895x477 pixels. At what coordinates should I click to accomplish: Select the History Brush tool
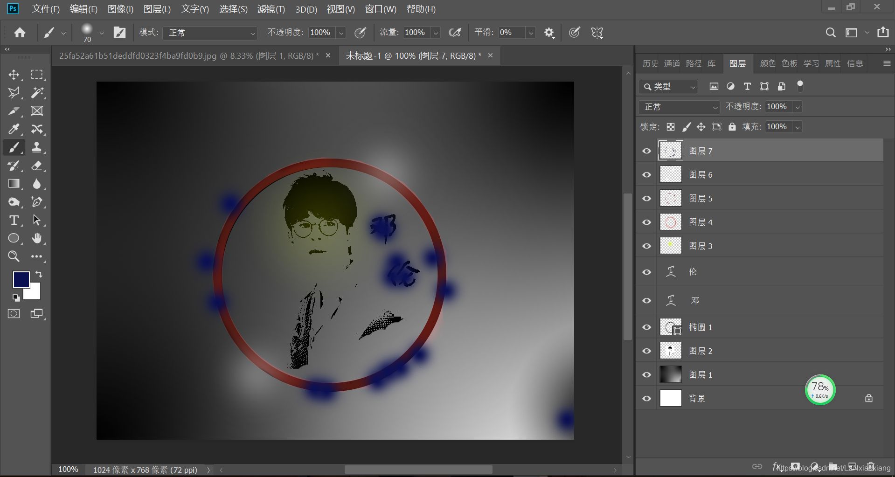pos(14,166)
